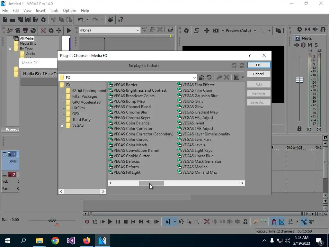Open the Preview (Auto) quality dropdown
Screen dimensions: 329x247
pyautogui.click(x=255, y=31)
